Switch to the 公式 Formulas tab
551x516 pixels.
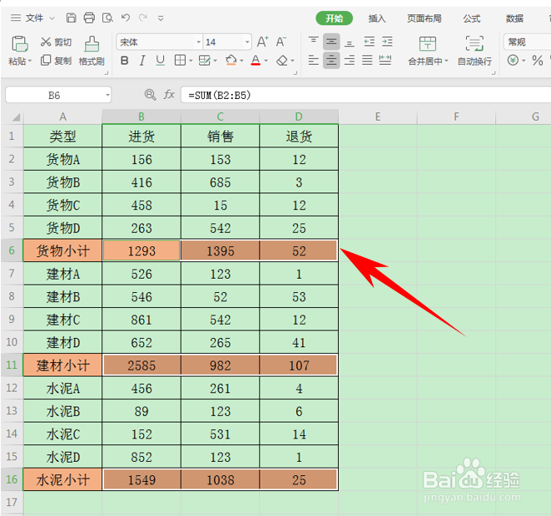[x=471, y=18]
